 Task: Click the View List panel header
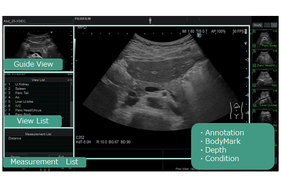click(38, 80)
